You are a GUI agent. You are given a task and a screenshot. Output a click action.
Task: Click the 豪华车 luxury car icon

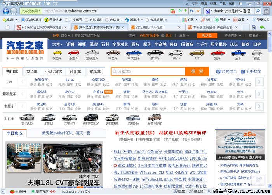pyautogui.click(x=155, y=53)
